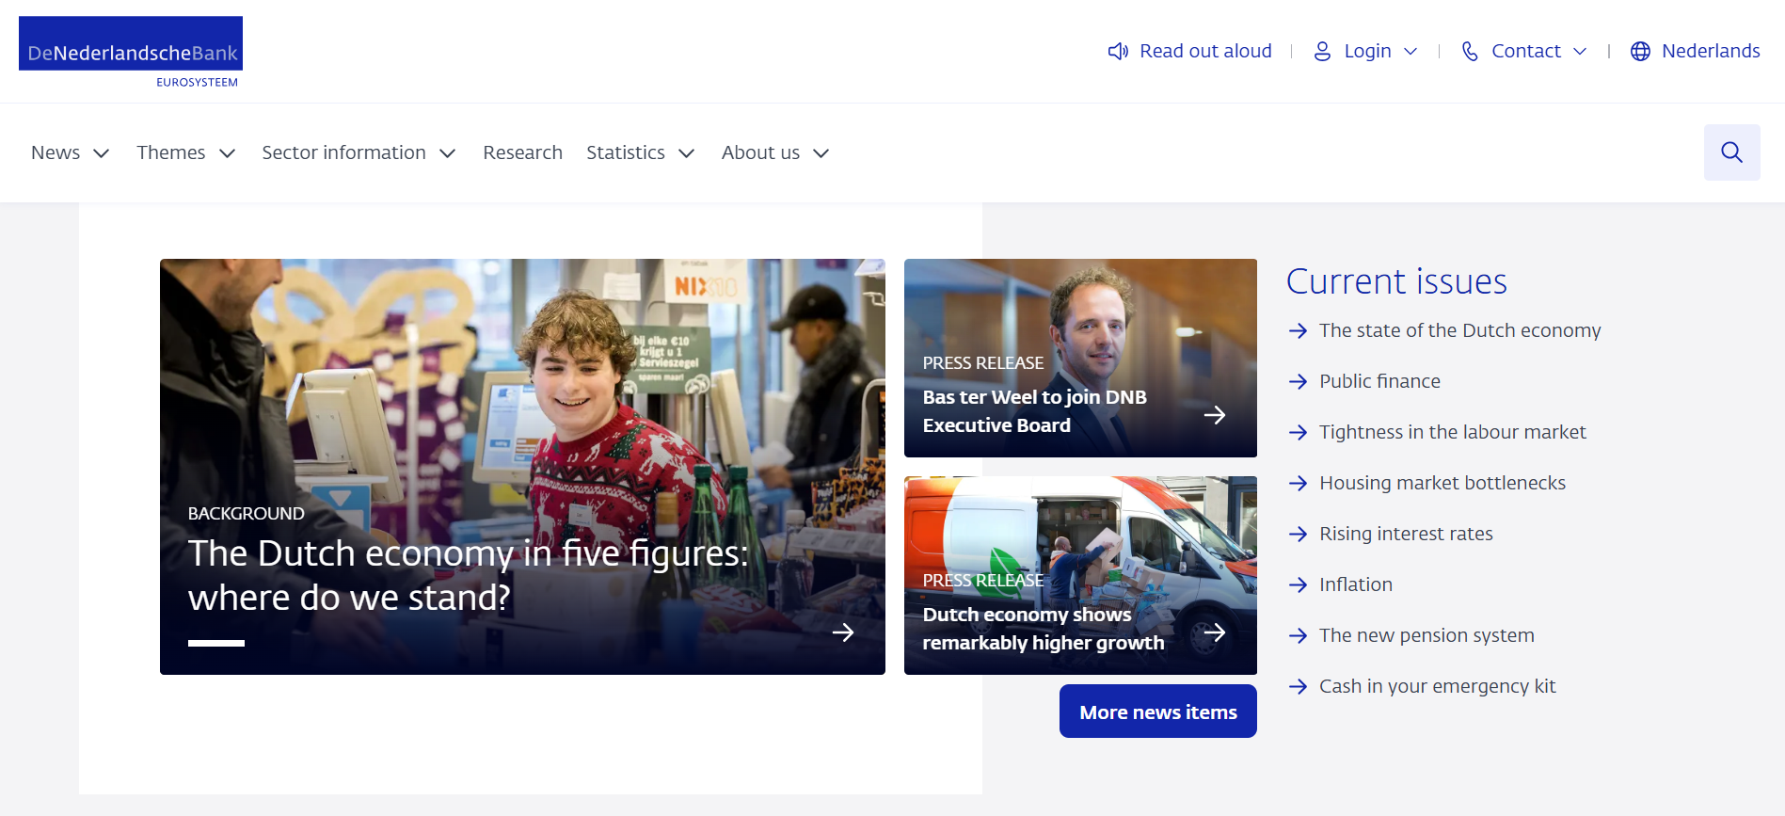
Task: Click the De Nederlandsche Bank logo
Action: tap(131, 53)
